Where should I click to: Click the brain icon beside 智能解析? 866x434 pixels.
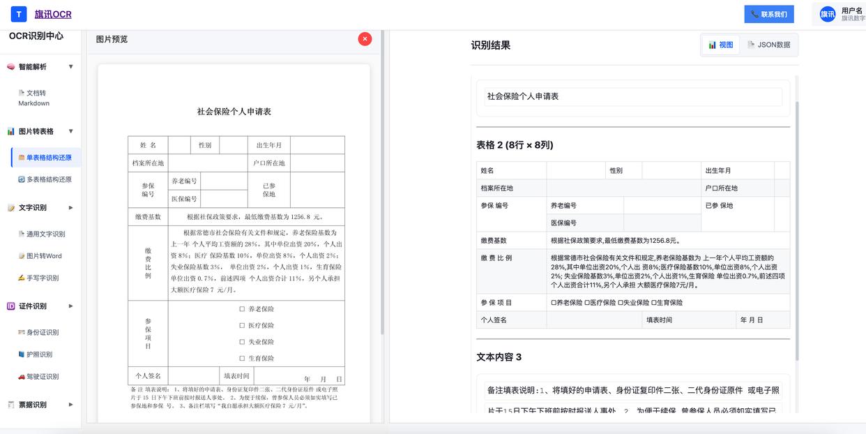(x=11, y=67)
